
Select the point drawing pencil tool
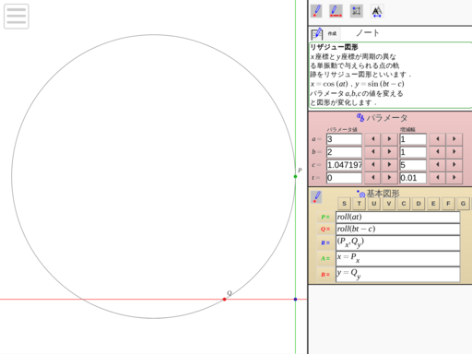[316, 11]
